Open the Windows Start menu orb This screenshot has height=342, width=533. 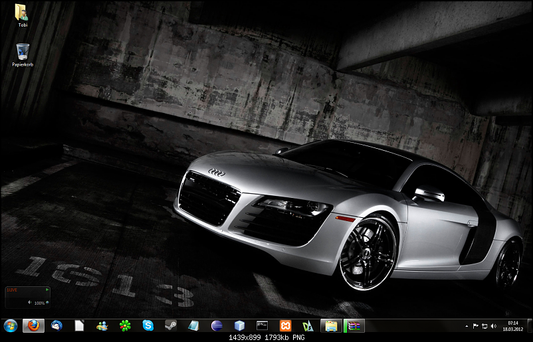click(11, 325)
